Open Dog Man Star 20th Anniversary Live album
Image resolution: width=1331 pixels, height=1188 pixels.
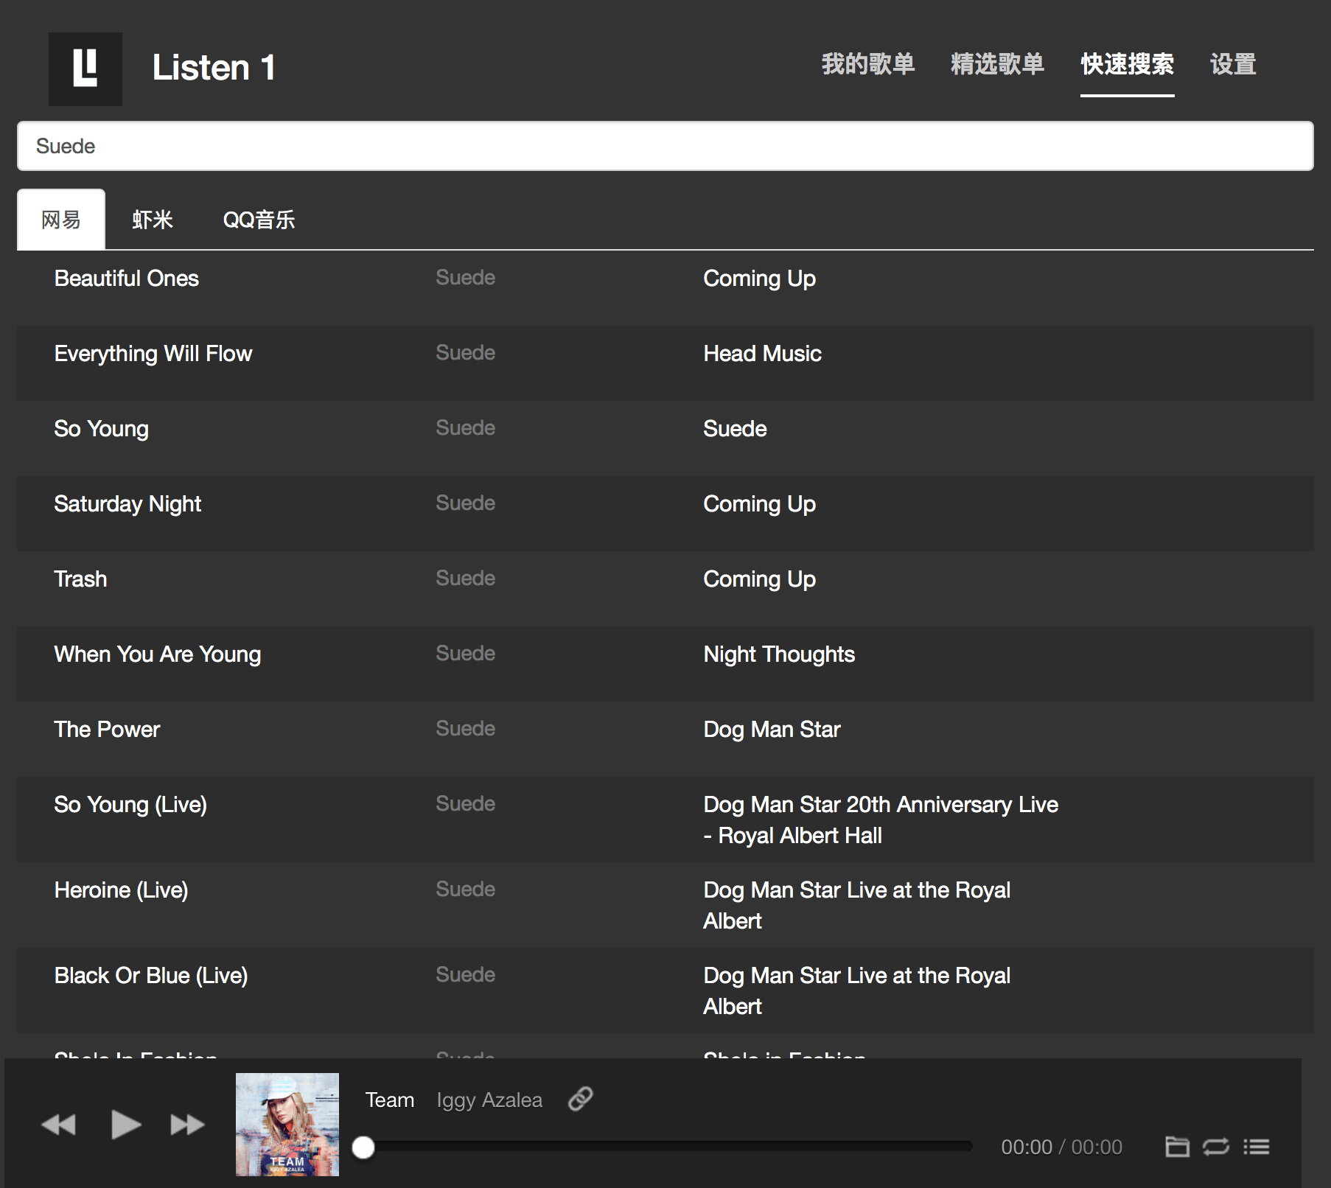(881, 820)
